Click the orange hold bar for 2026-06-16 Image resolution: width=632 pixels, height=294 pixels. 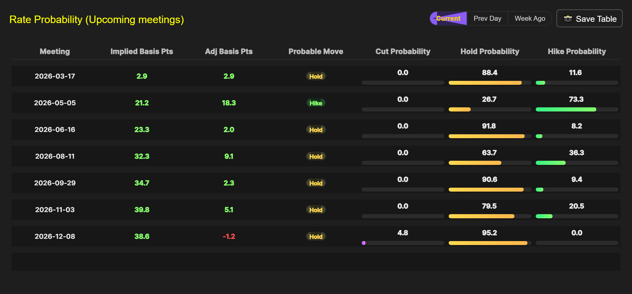click(486, 136)
